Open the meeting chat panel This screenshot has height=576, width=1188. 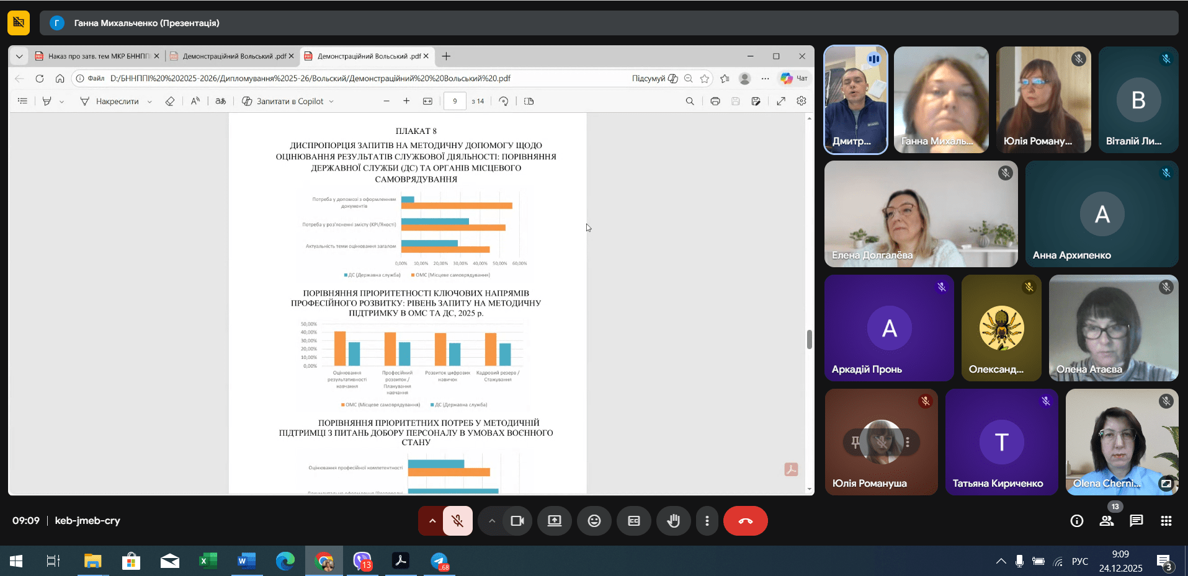[1136, 521]
